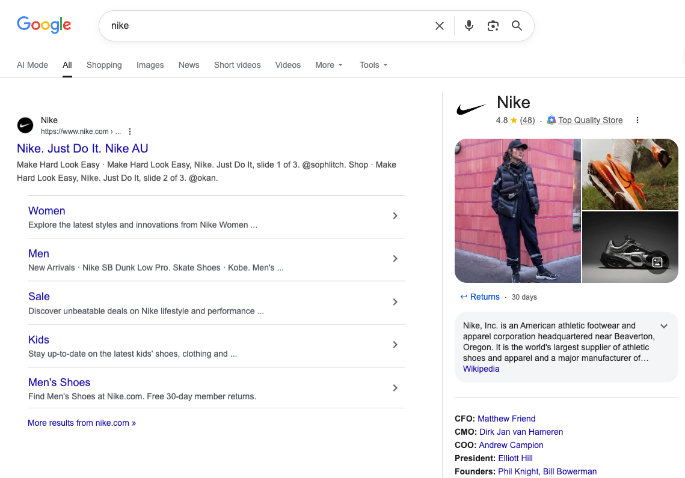The width and height of the screenshot is (685, 478).
Task: Open Top Quality Store link
Action: point(590,120)
